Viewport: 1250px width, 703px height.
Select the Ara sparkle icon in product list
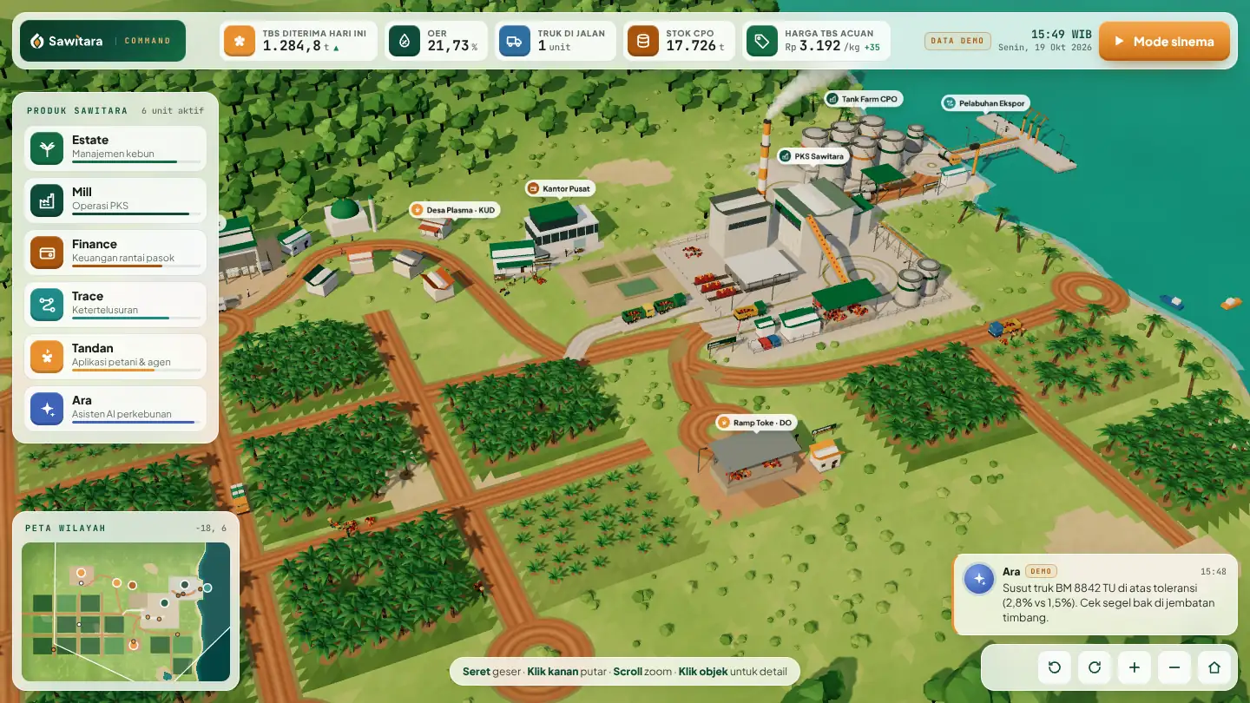pos(47,408)
